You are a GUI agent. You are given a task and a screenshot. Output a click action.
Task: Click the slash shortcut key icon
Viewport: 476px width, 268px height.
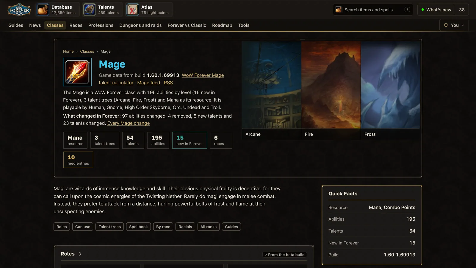[407, 10]
